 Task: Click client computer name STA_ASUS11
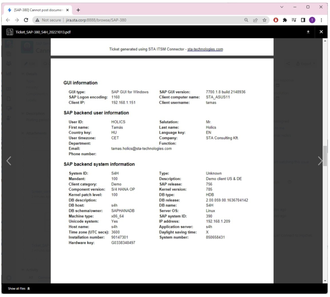[218, 97]
